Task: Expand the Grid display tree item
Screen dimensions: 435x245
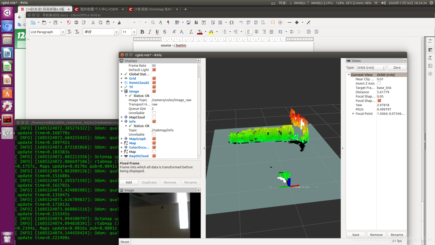Action: pos(122,78)
